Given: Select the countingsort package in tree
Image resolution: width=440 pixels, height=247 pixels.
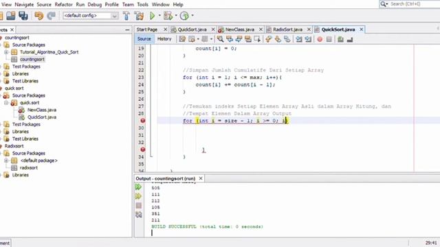Looking at the screenshot, I should [x=32, y=60].
